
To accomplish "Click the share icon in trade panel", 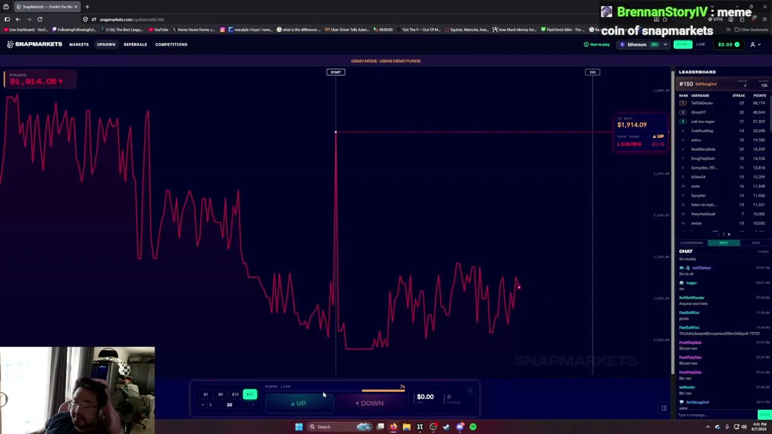I will (470, 391).
